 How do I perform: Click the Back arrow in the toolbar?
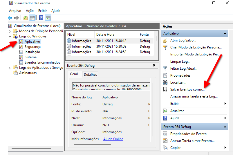(10, 18)
